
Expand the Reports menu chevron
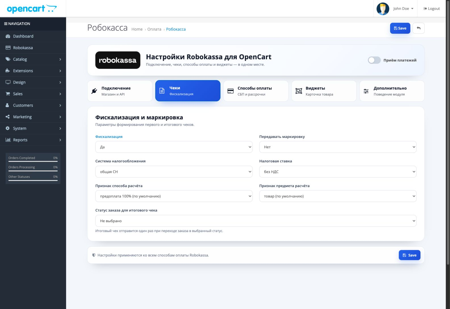pos(60,140)
